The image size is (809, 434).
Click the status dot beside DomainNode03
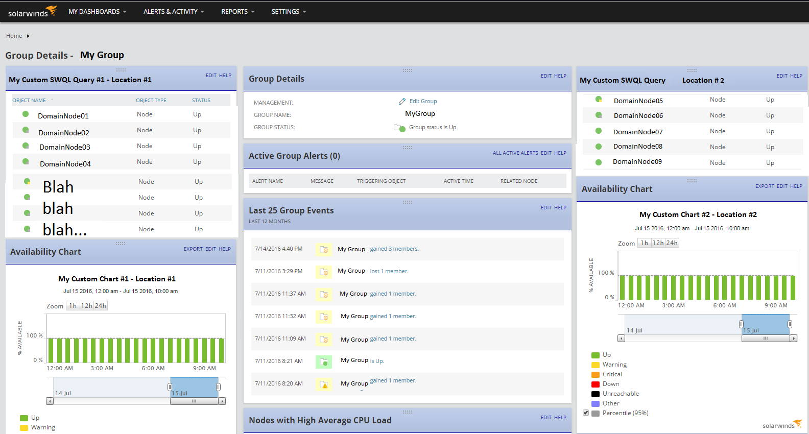click(26, 146)
